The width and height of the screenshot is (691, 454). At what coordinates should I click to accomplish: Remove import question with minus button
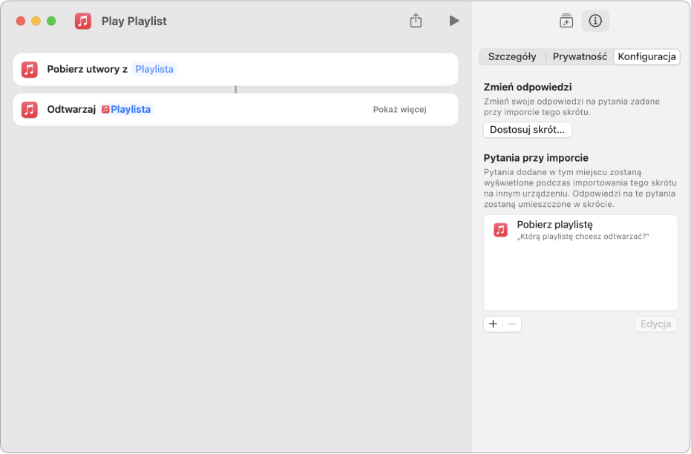512,324
